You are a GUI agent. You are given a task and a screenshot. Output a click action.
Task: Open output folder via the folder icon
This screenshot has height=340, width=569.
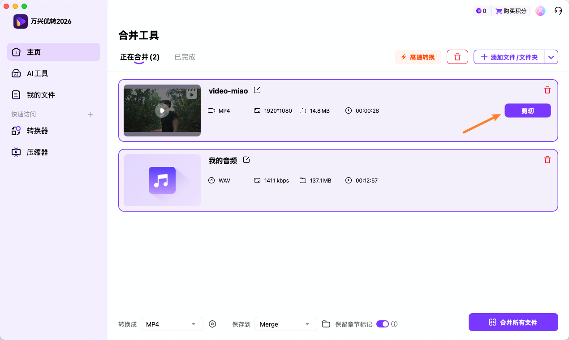click(x=326, y=323)
